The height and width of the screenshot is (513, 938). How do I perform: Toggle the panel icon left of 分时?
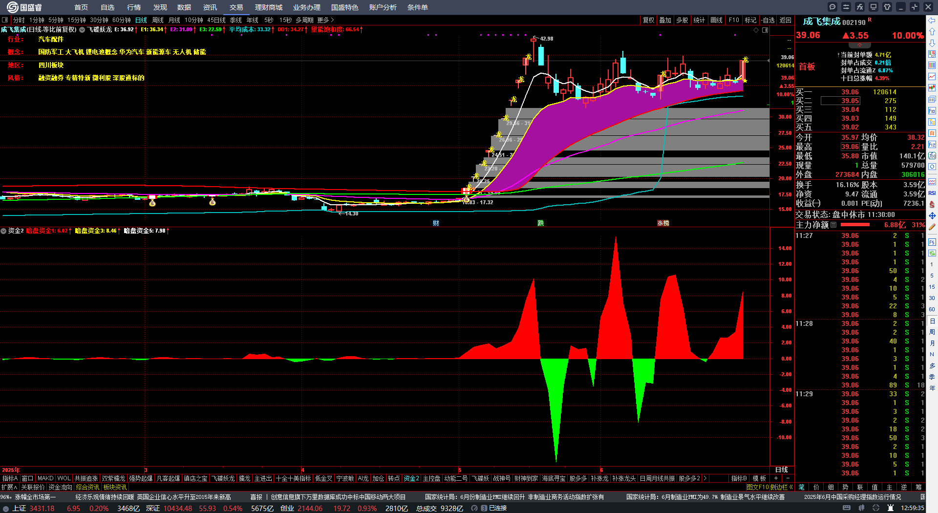click(5, 20)
